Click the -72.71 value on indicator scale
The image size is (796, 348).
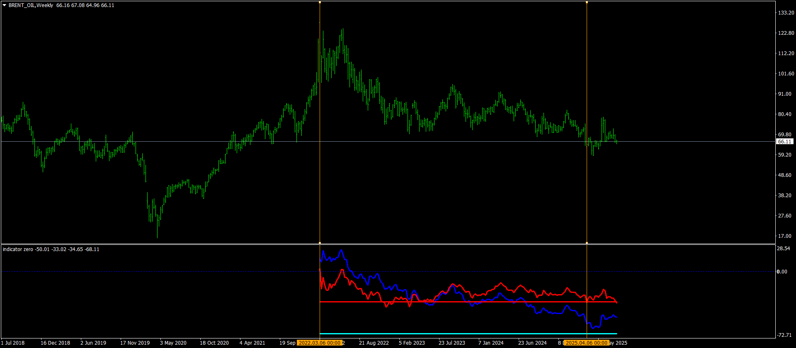[785, 335]
